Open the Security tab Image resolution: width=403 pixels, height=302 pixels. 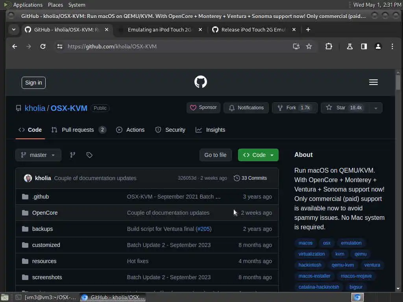[x=170, y=130]
